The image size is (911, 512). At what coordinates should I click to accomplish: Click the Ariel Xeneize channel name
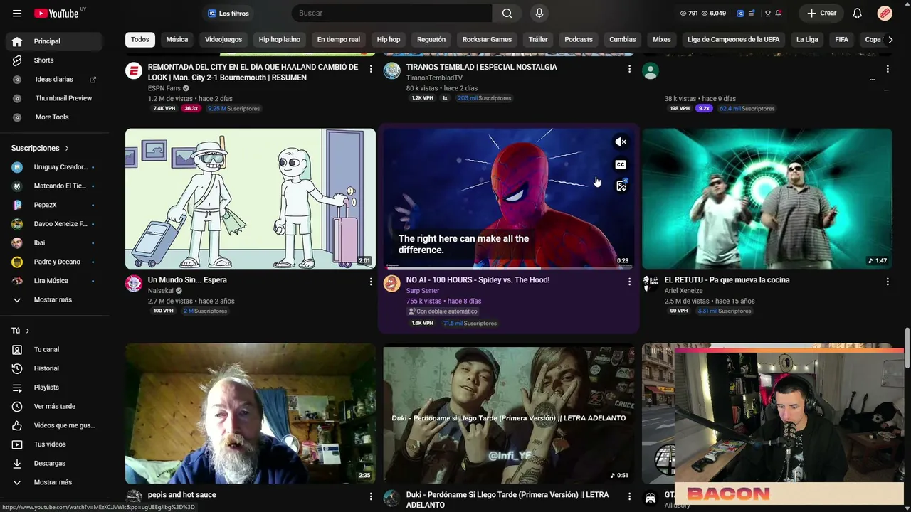[683, 291]
